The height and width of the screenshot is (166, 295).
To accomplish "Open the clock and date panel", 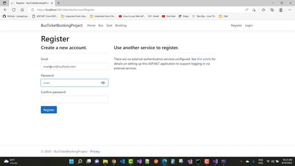I will point(287,161).
